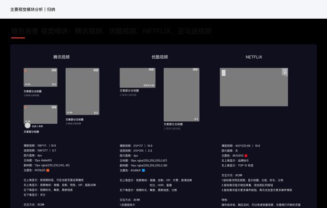327x208 pixels.
Task: Click Netflix line 图片圆角：无
Action: click(x=229, y=151)
